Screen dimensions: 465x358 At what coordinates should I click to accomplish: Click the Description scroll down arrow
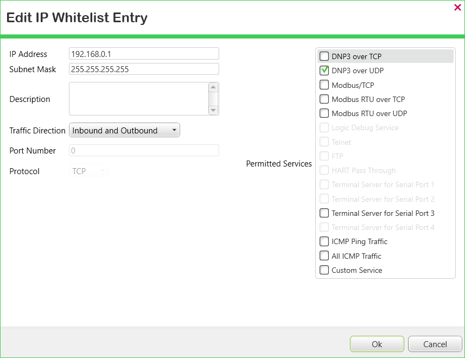[x=213, y=110]
